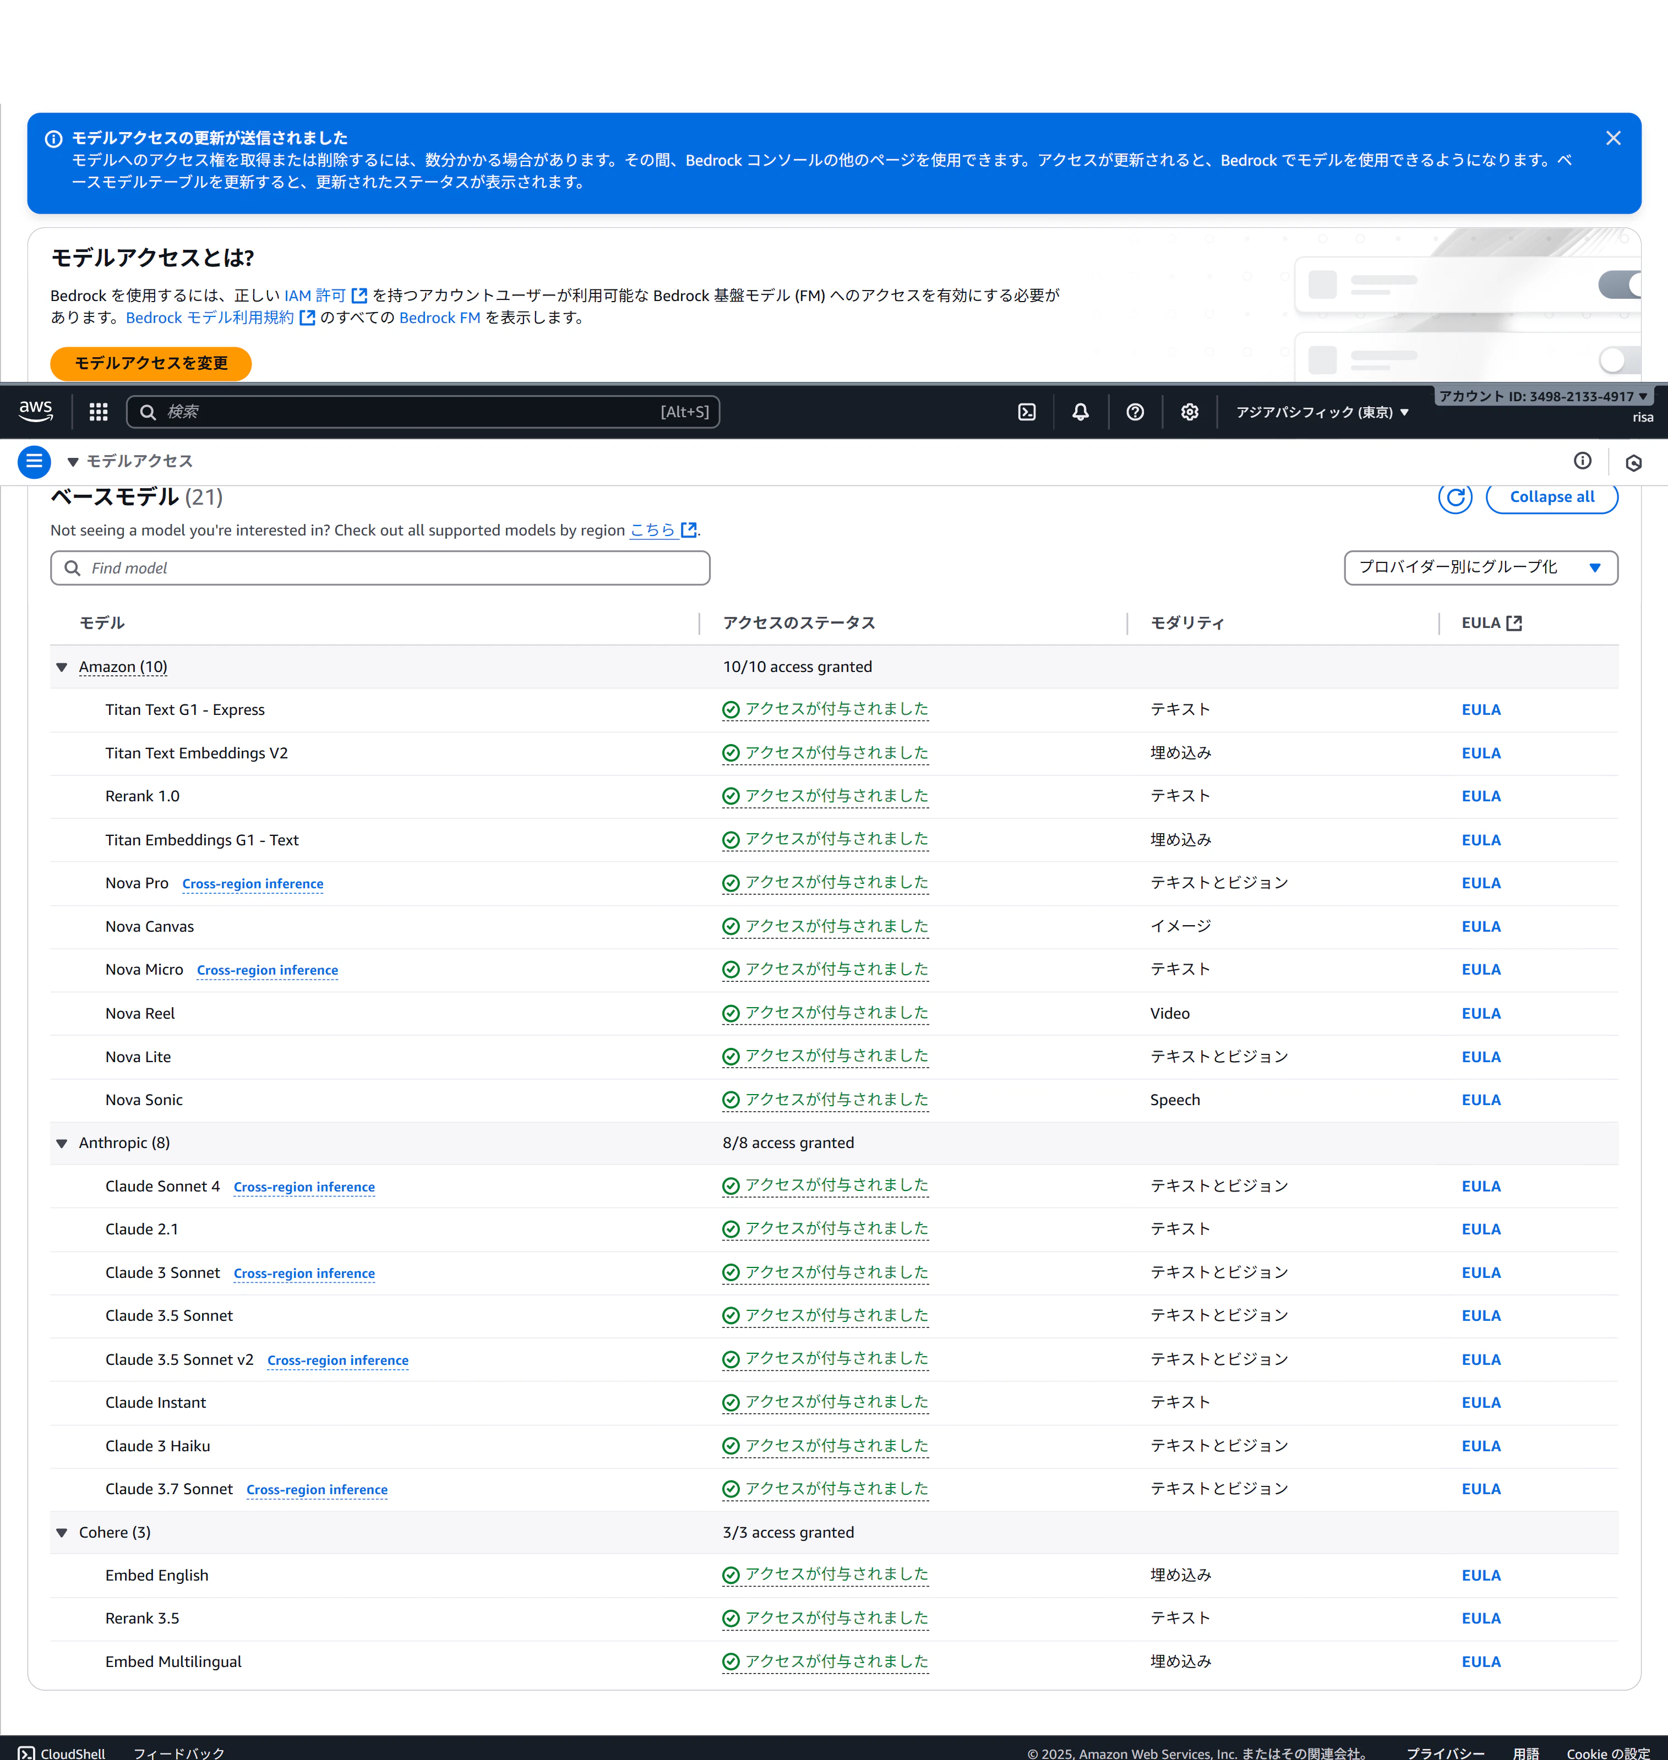
Task: Open EULA for Nova Reel
Action: tap(1480, 1013)
